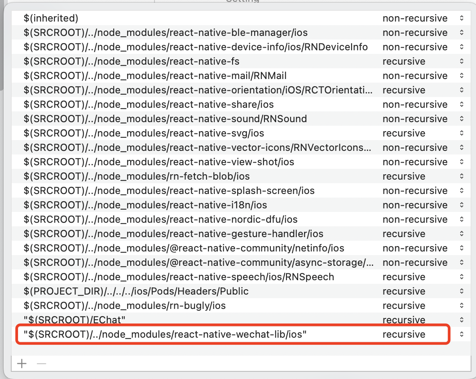
Task: Open stepper for react-native-device-info row
Action: (462, 47)
